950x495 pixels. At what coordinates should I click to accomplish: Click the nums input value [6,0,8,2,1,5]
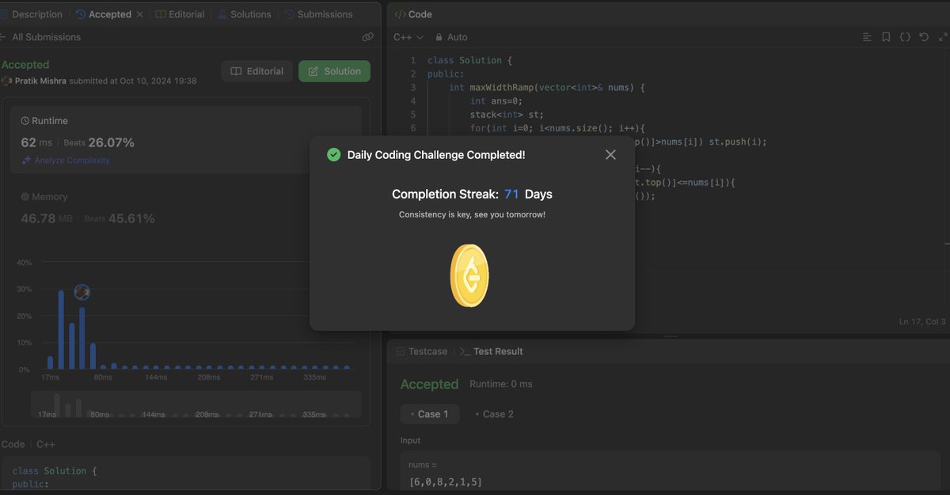[446, 482]
